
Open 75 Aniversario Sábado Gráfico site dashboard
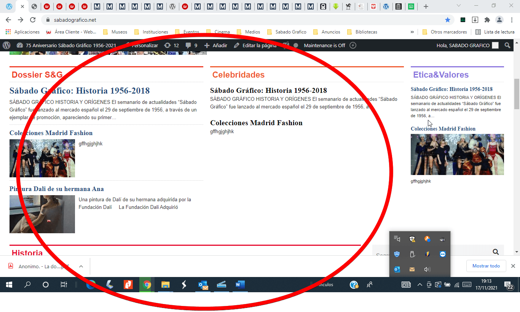tap(67, 45)
